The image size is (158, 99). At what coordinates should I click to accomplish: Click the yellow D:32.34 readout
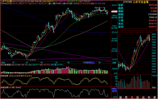point(28,76)
